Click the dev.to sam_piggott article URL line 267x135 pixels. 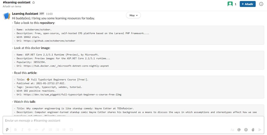click(x=68, y=95)
